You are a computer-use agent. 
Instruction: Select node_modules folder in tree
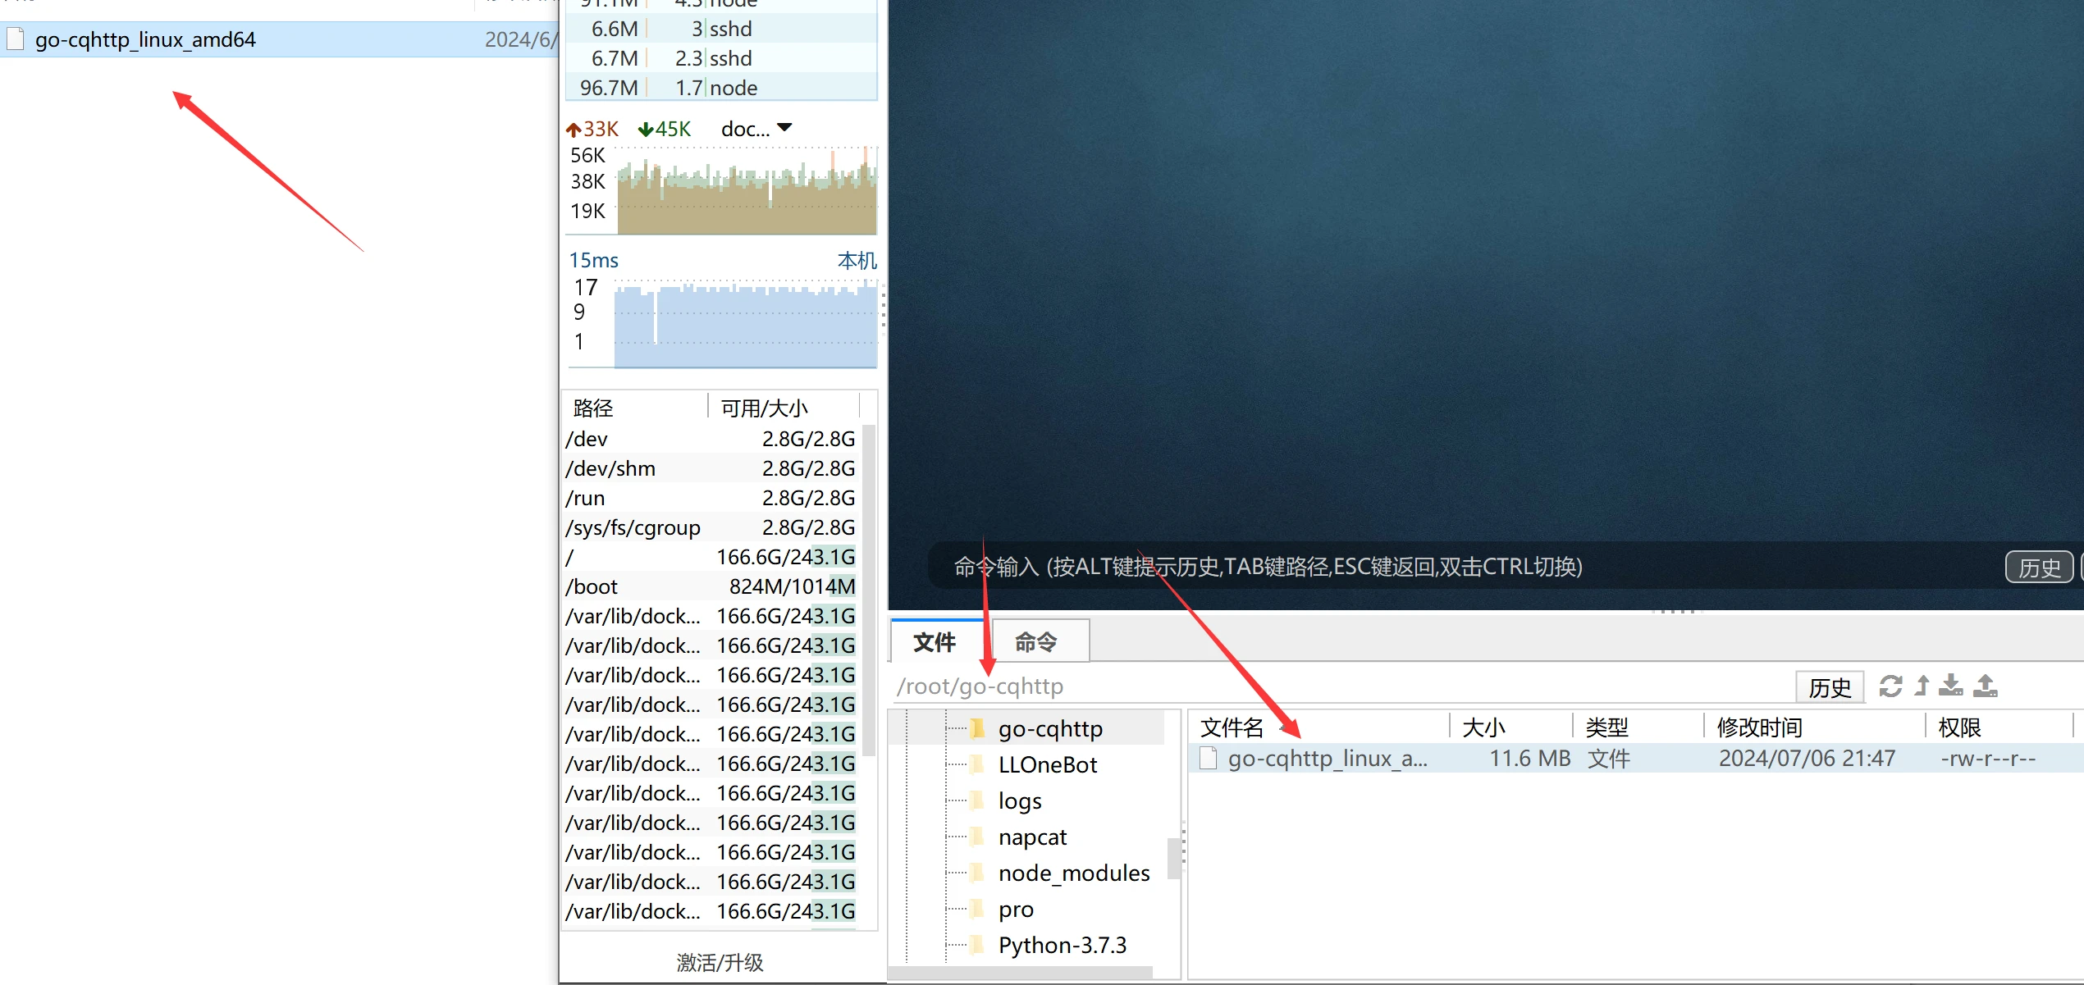point(1074,873)
